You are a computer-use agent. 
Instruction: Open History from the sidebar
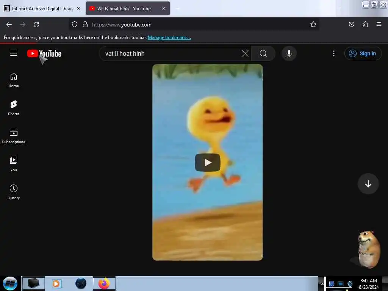click(14, 192)
